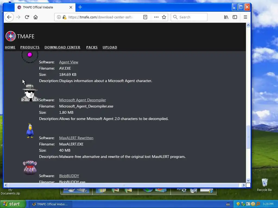The image size is (278, 208).
Task: Click the 1.80 MB size value
Action: point(66,112)
